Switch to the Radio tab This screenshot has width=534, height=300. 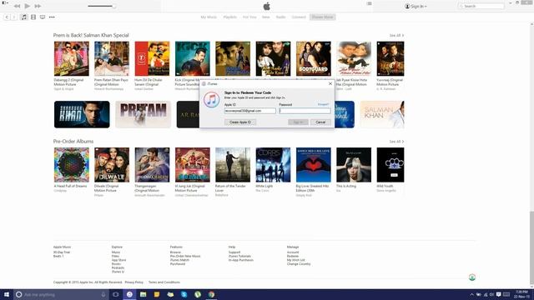pos(280,17)
